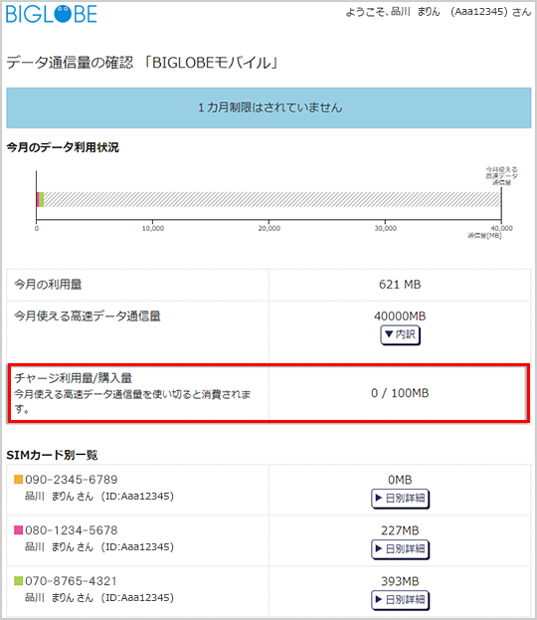537x620 pixels.
Task: Select phone number 080-1234-5678
Action: [72, 529]
